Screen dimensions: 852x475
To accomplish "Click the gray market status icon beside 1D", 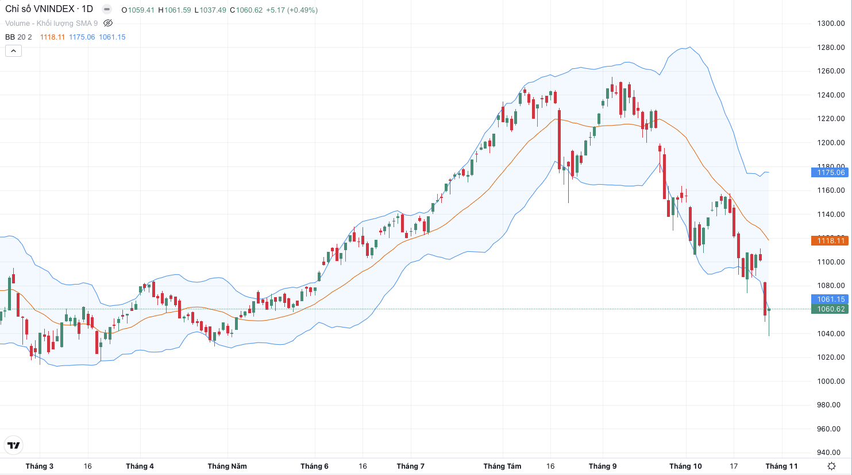I will [107, 9].
